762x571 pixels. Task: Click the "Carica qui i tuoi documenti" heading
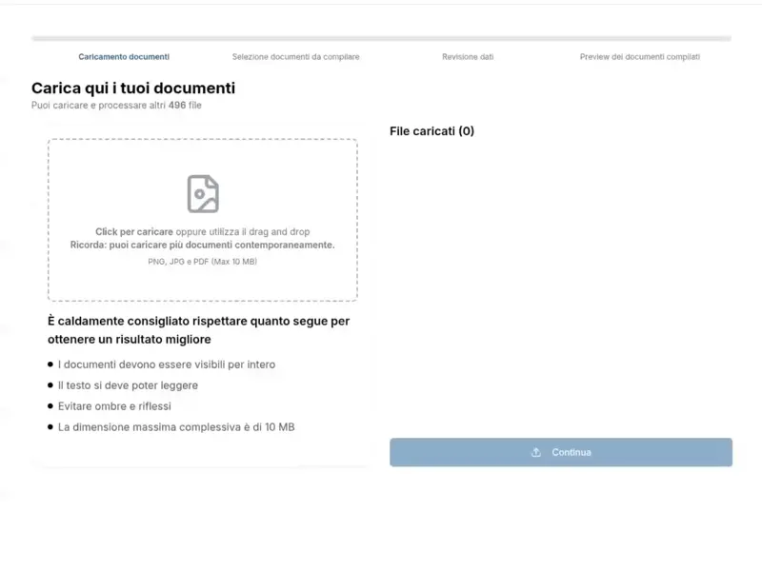(132, 88)
